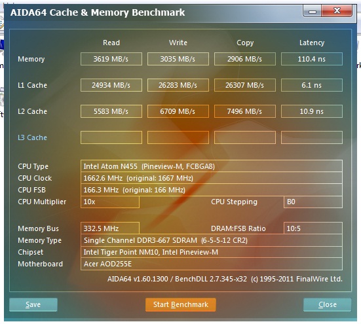Select the Memory Read value field
361x324 pixels.
[x=111, y=59]
